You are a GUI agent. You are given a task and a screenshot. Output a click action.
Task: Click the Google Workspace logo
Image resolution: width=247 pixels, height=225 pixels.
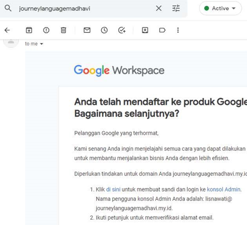[119, 71]
